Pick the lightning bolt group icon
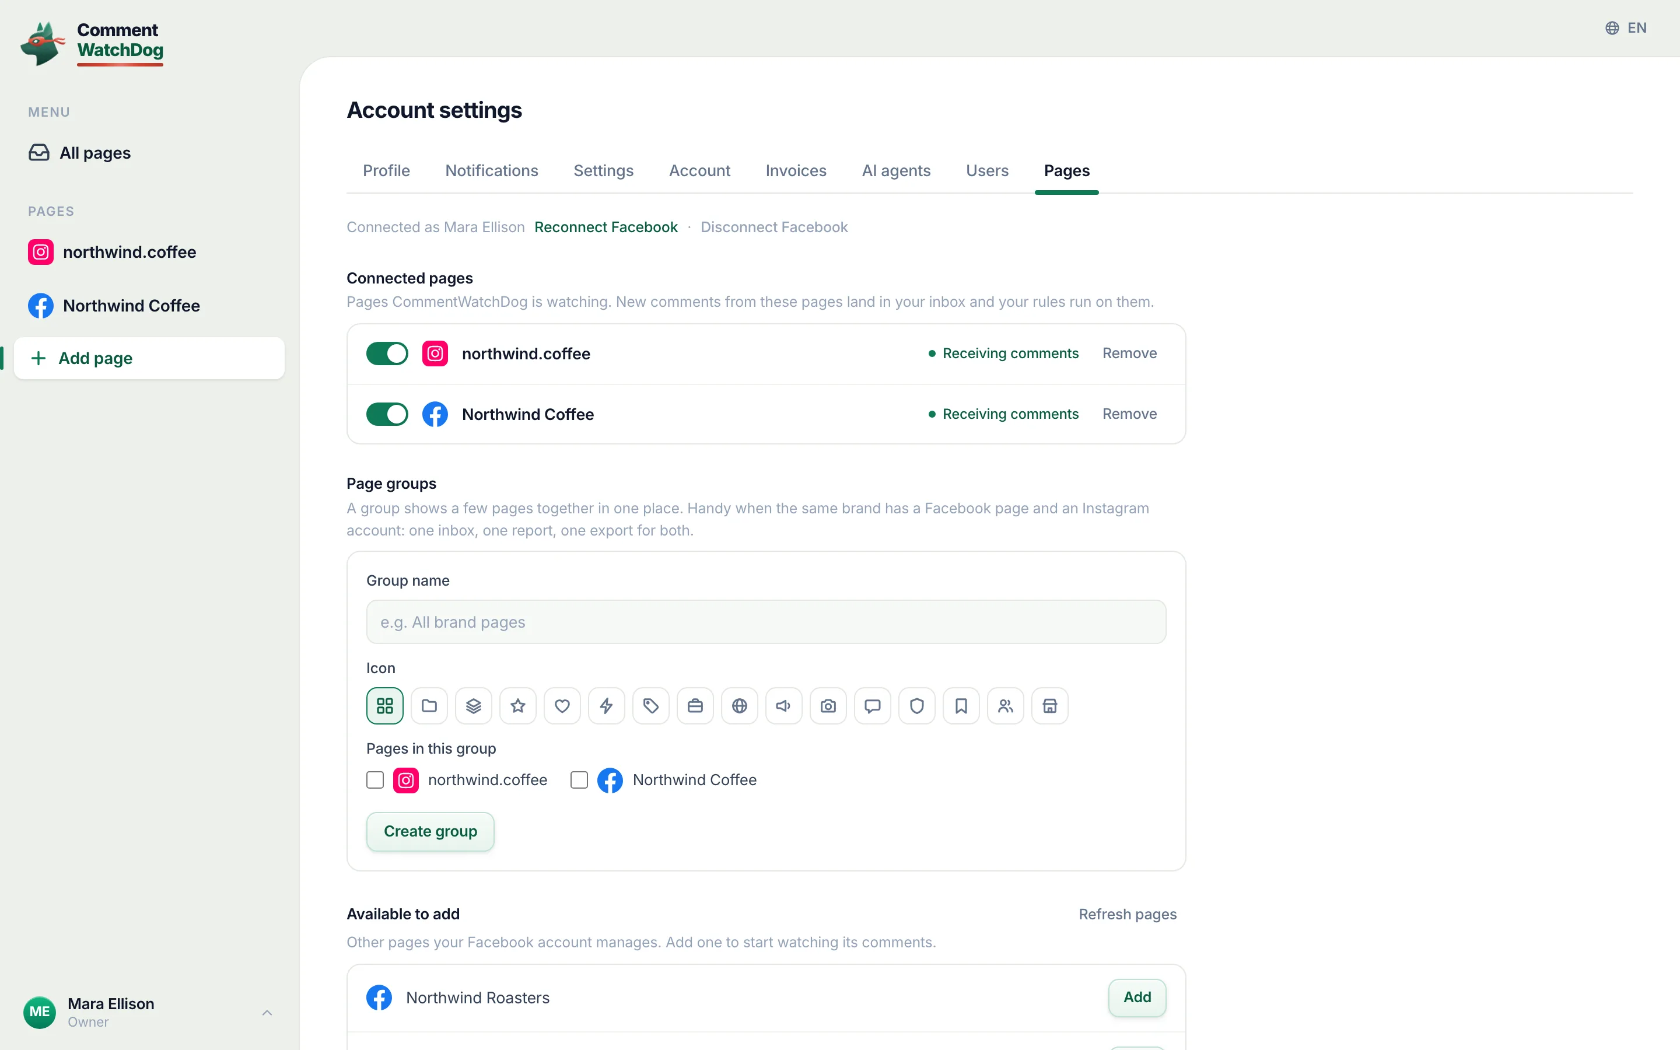1680x1050 pixels. coord(607,706)
